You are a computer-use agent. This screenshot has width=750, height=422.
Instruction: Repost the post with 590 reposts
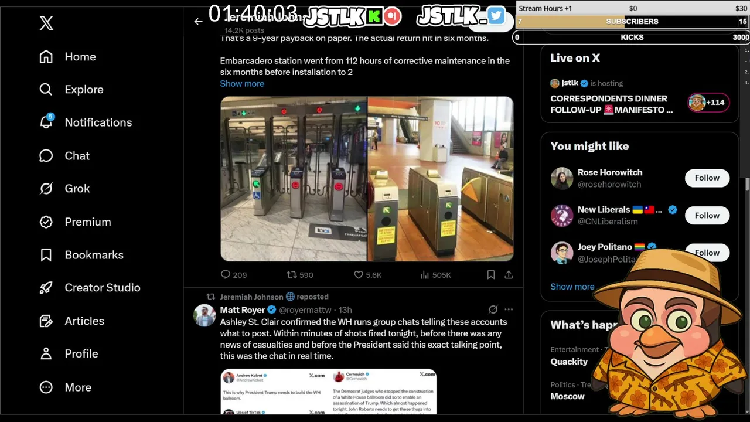[300, 274]
